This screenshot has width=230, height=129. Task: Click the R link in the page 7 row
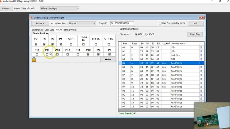pyautogui.click(x=201, y=75)
